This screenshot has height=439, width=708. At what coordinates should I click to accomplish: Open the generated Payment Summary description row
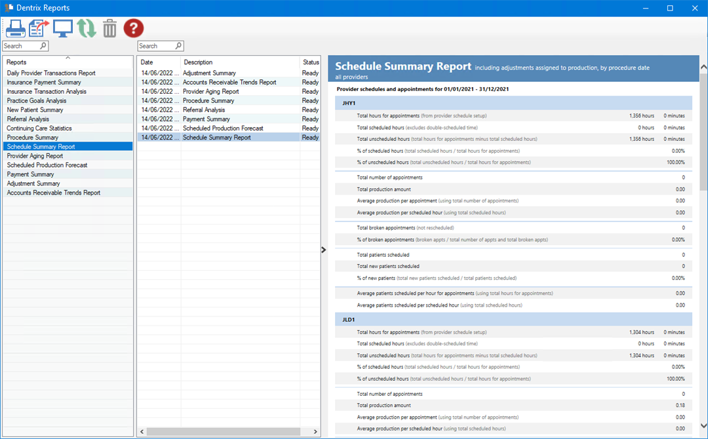pyautogui.click(x=206, y=119)
